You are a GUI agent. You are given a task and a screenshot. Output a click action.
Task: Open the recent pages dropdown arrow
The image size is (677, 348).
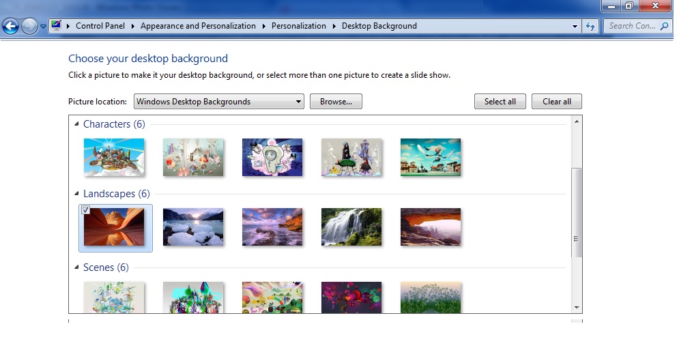point(43,27)
